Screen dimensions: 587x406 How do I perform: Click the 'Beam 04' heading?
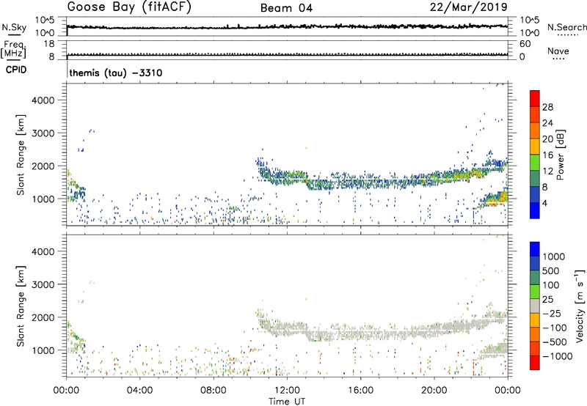[x=286, y=8]
